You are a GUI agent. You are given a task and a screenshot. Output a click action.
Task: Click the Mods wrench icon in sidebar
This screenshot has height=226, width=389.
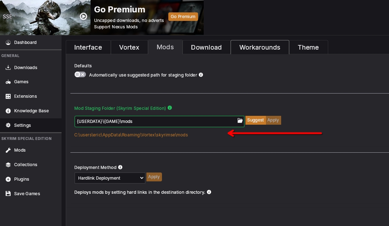8,150
